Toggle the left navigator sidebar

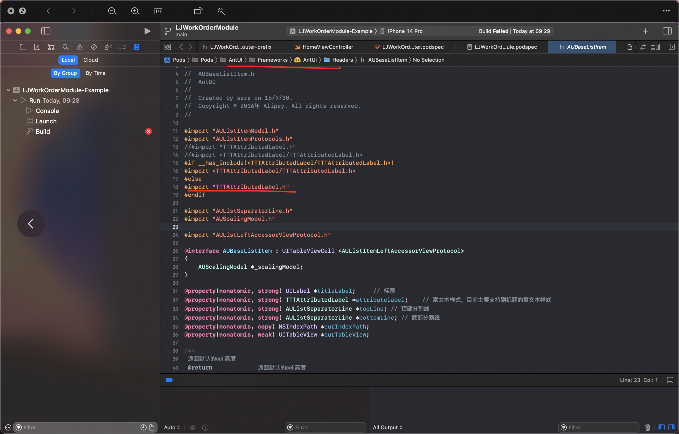45,31
